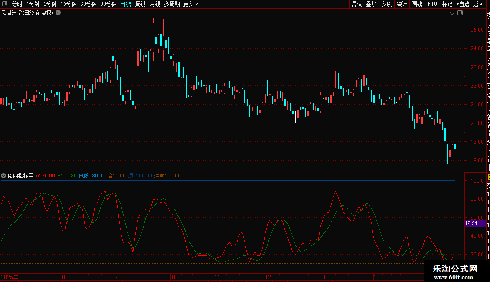490x282 pixels.
Task: Select the 月线 monthly period
Action: 155,4
